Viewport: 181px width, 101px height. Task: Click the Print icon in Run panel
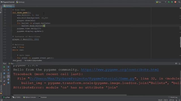pyautogui.click(x=8, y=80)
